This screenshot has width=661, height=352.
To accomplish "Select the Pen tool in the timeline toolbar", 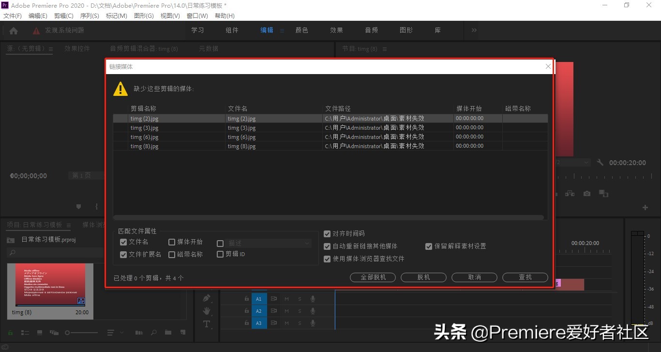I will click(x=207, y=298).
